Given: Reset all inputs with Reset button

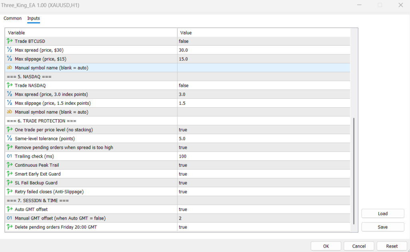Looking at the screenshot, I should coord(392,246).
